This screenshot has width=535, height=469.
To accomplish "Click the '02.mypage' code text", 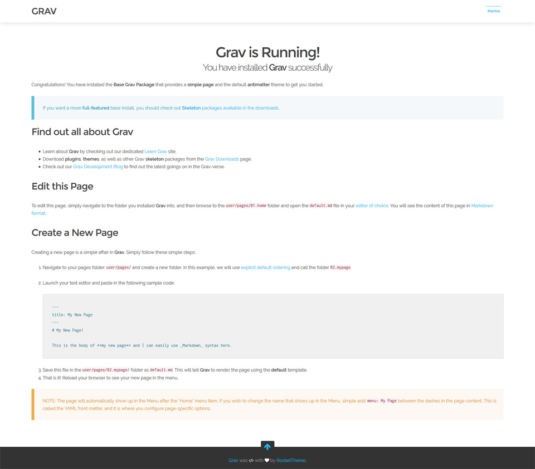I will (x=340, y=267).
